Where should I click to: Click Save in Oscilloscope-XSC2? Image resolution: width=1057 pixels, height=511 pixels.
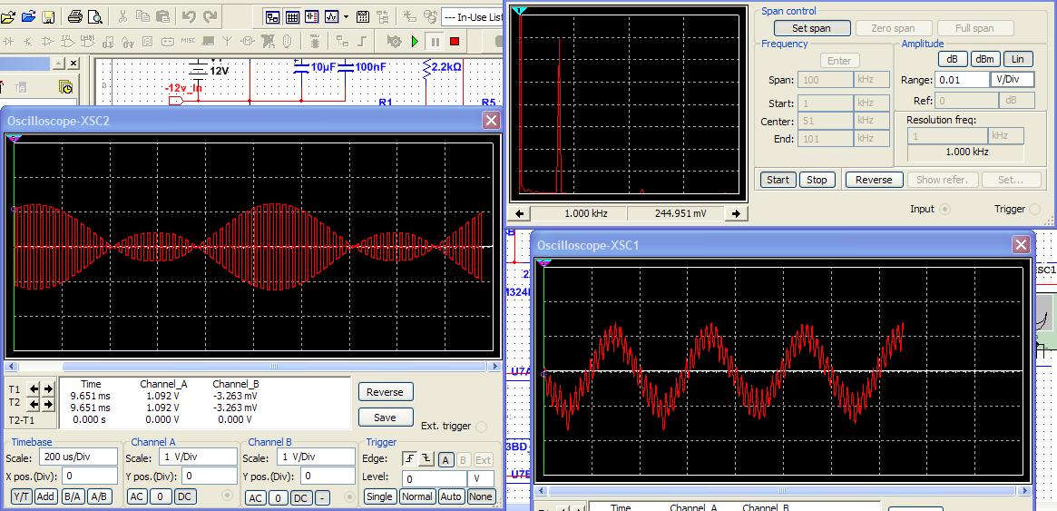pyautogui.click(x=386, y=418)
